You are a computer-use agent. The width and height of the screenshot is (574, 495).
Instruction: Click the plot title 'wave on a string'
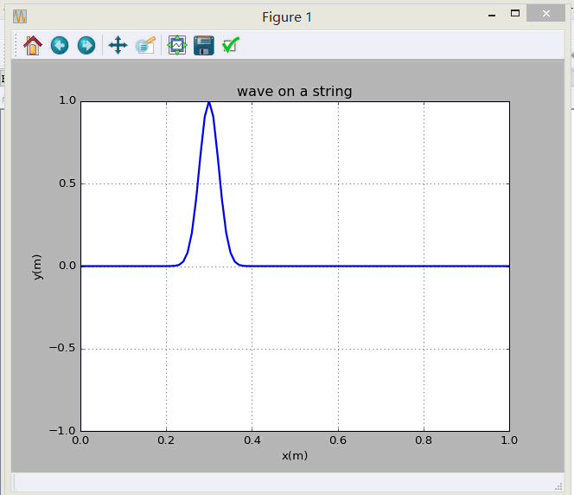[x=295, y=91]
